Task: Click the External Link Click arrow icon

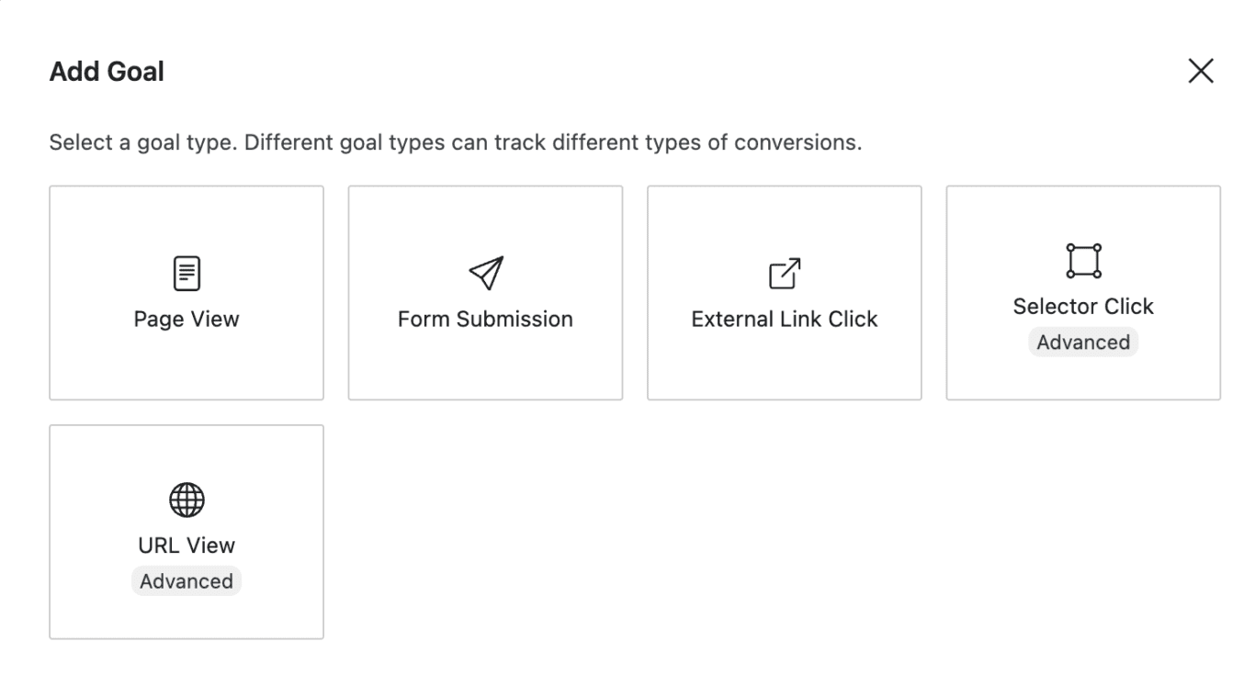Action: [784, 273]
